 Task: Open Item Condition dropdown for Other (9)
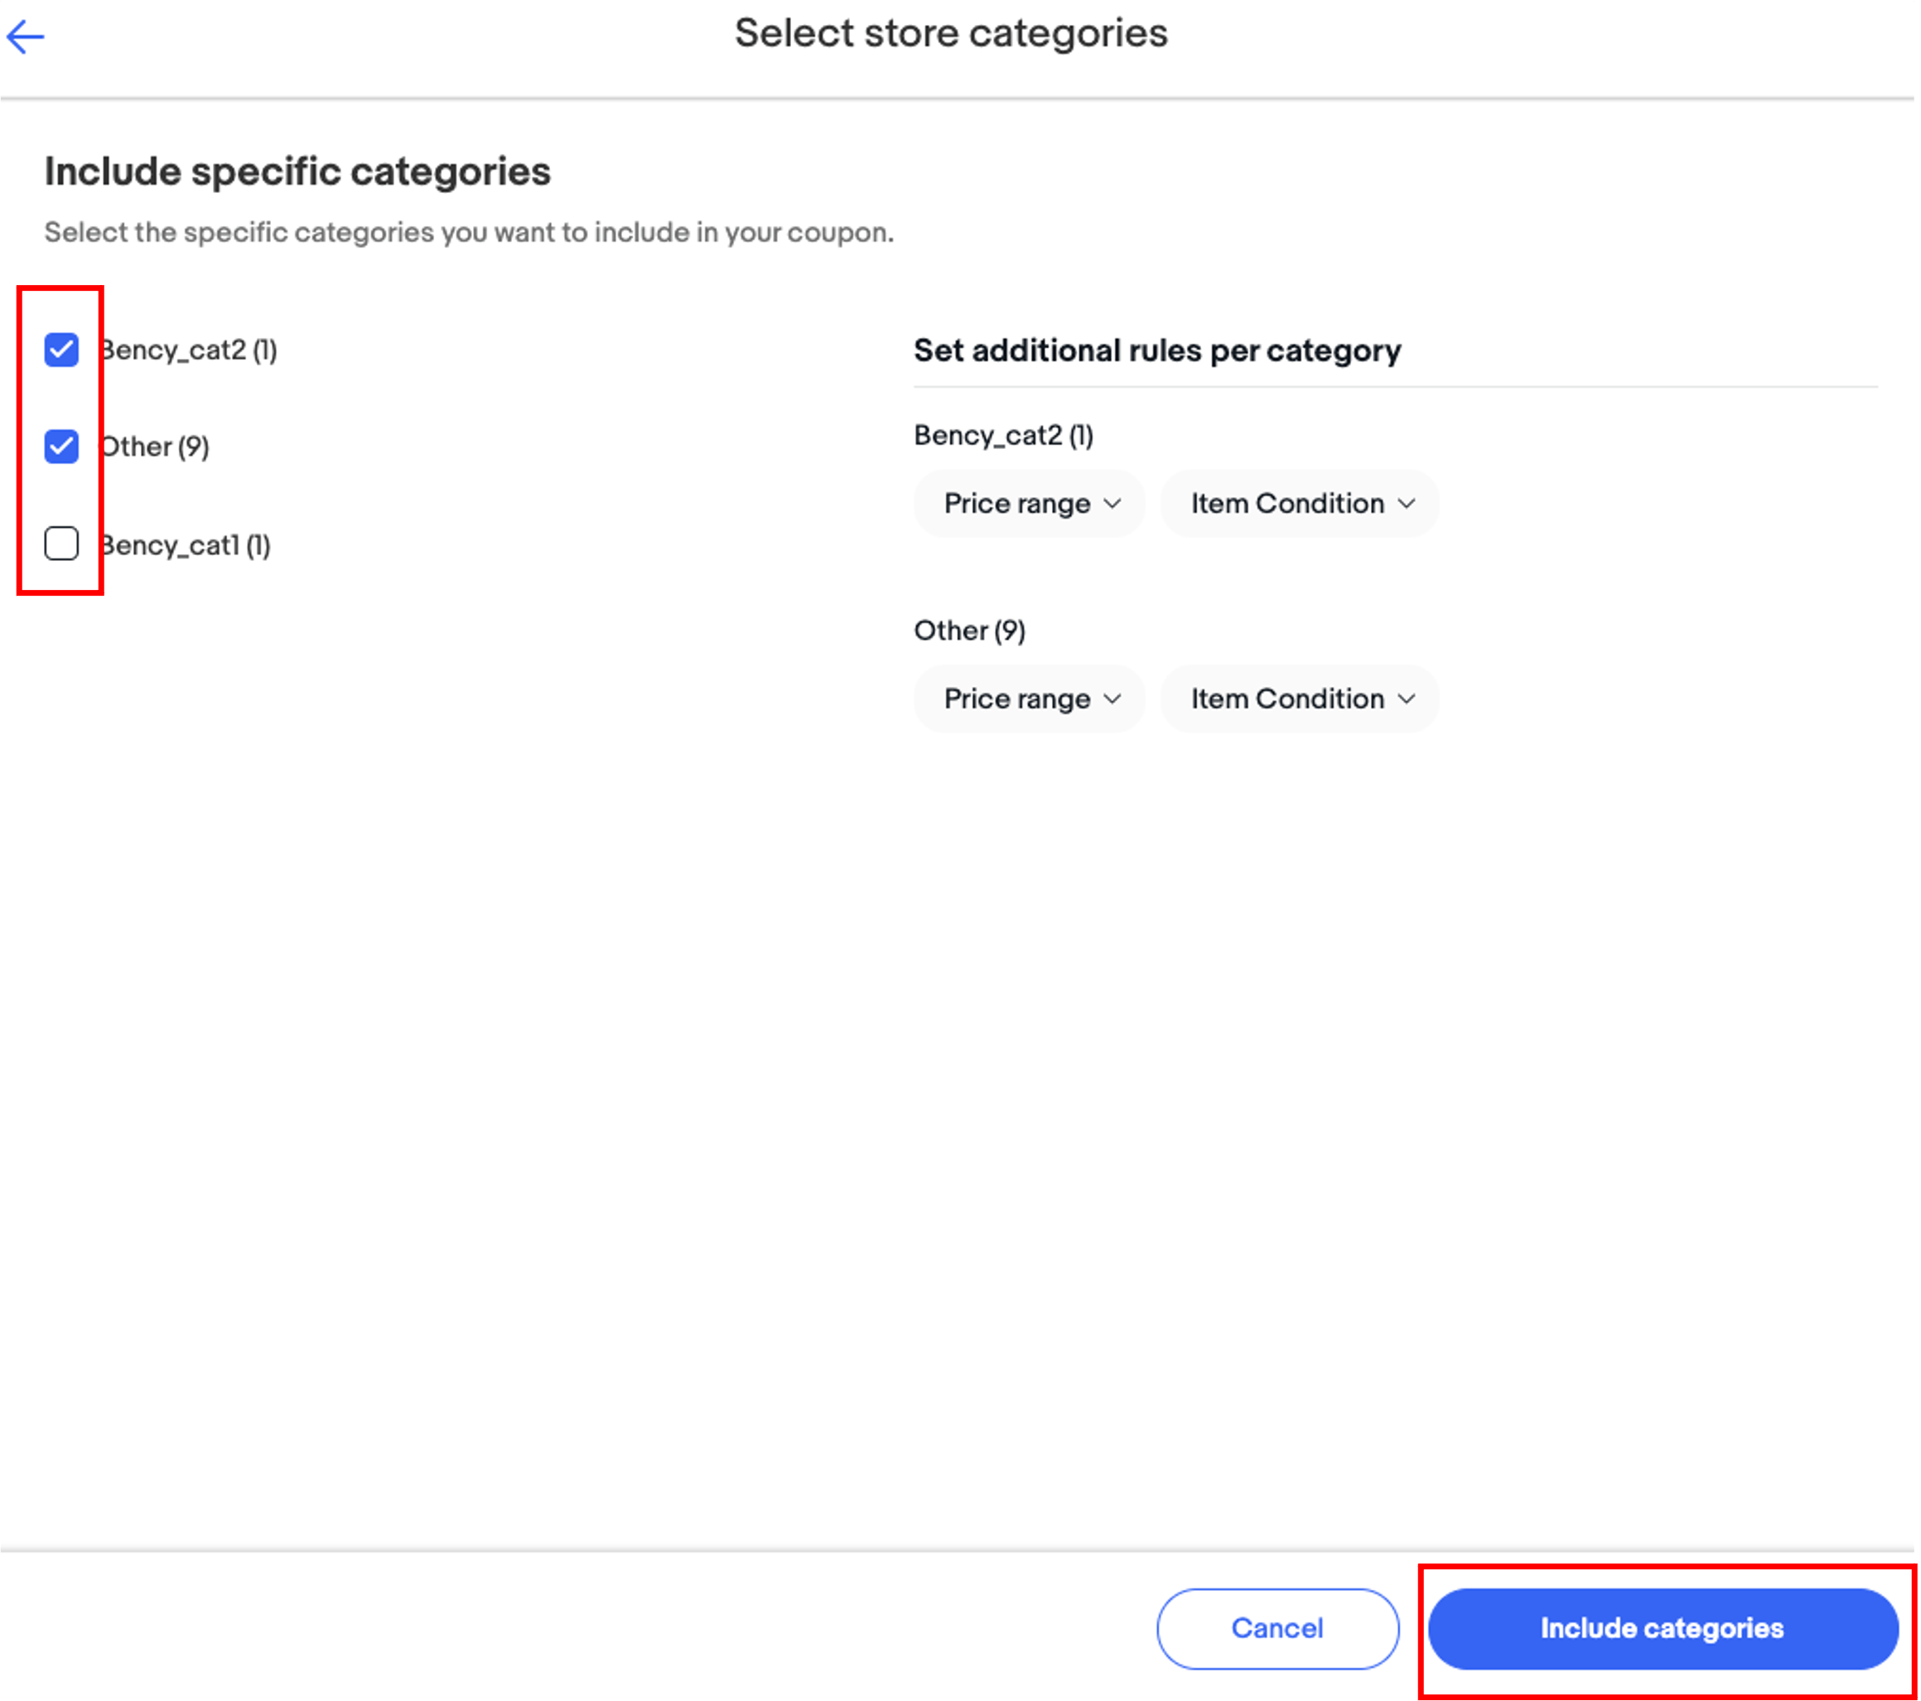click(1299, 698)
